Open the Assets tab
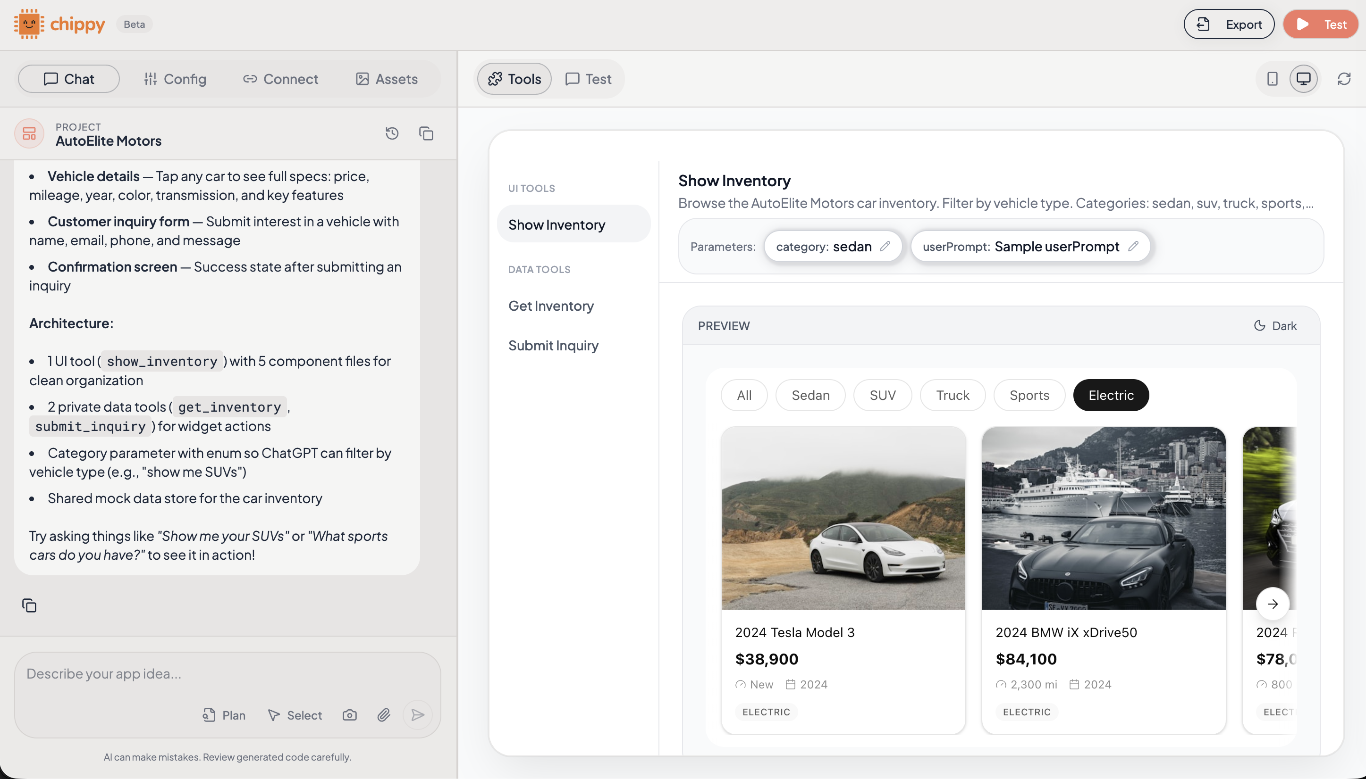 (386, 79)
